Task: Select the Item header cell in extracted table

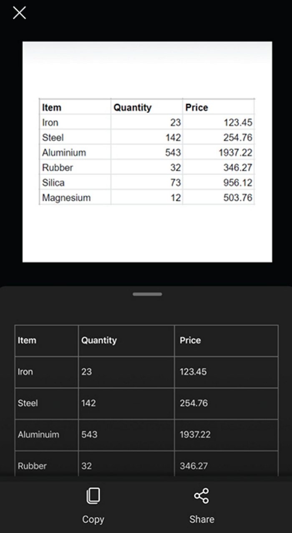Action: pos(46,340)
